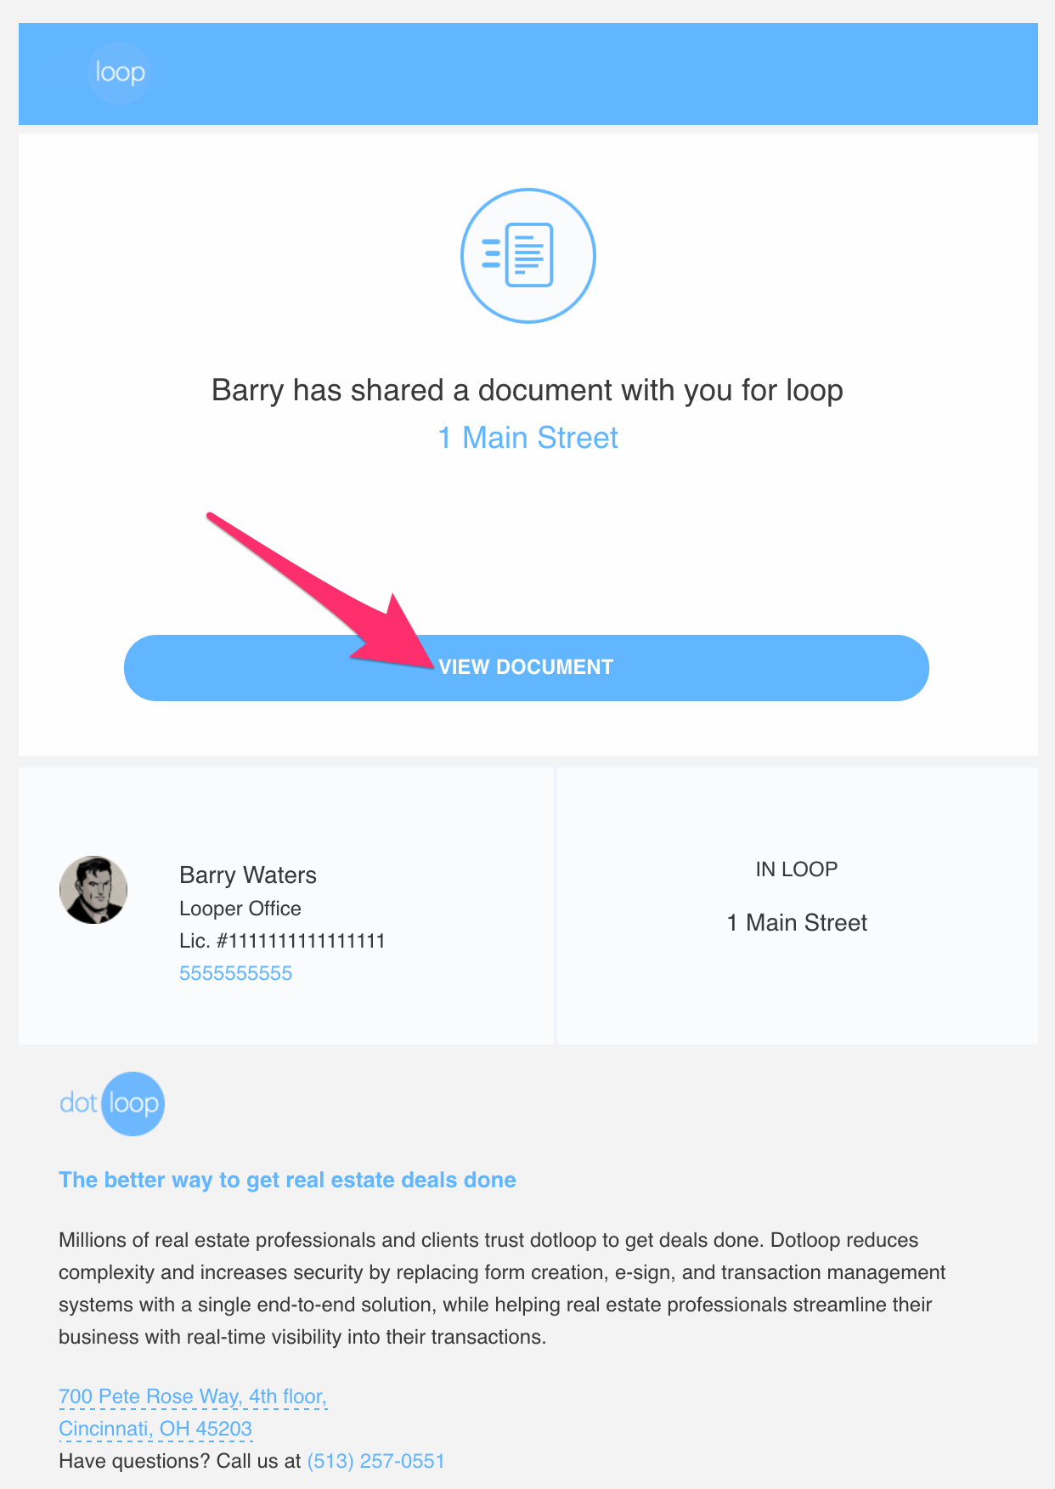Click Barry Waters' profile avatar
The height and width of the screenshot is (1489, 1055).
coord(93,890)
